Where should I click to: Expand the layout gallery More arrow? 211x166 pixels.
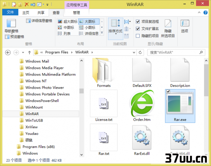pos(102,33)
